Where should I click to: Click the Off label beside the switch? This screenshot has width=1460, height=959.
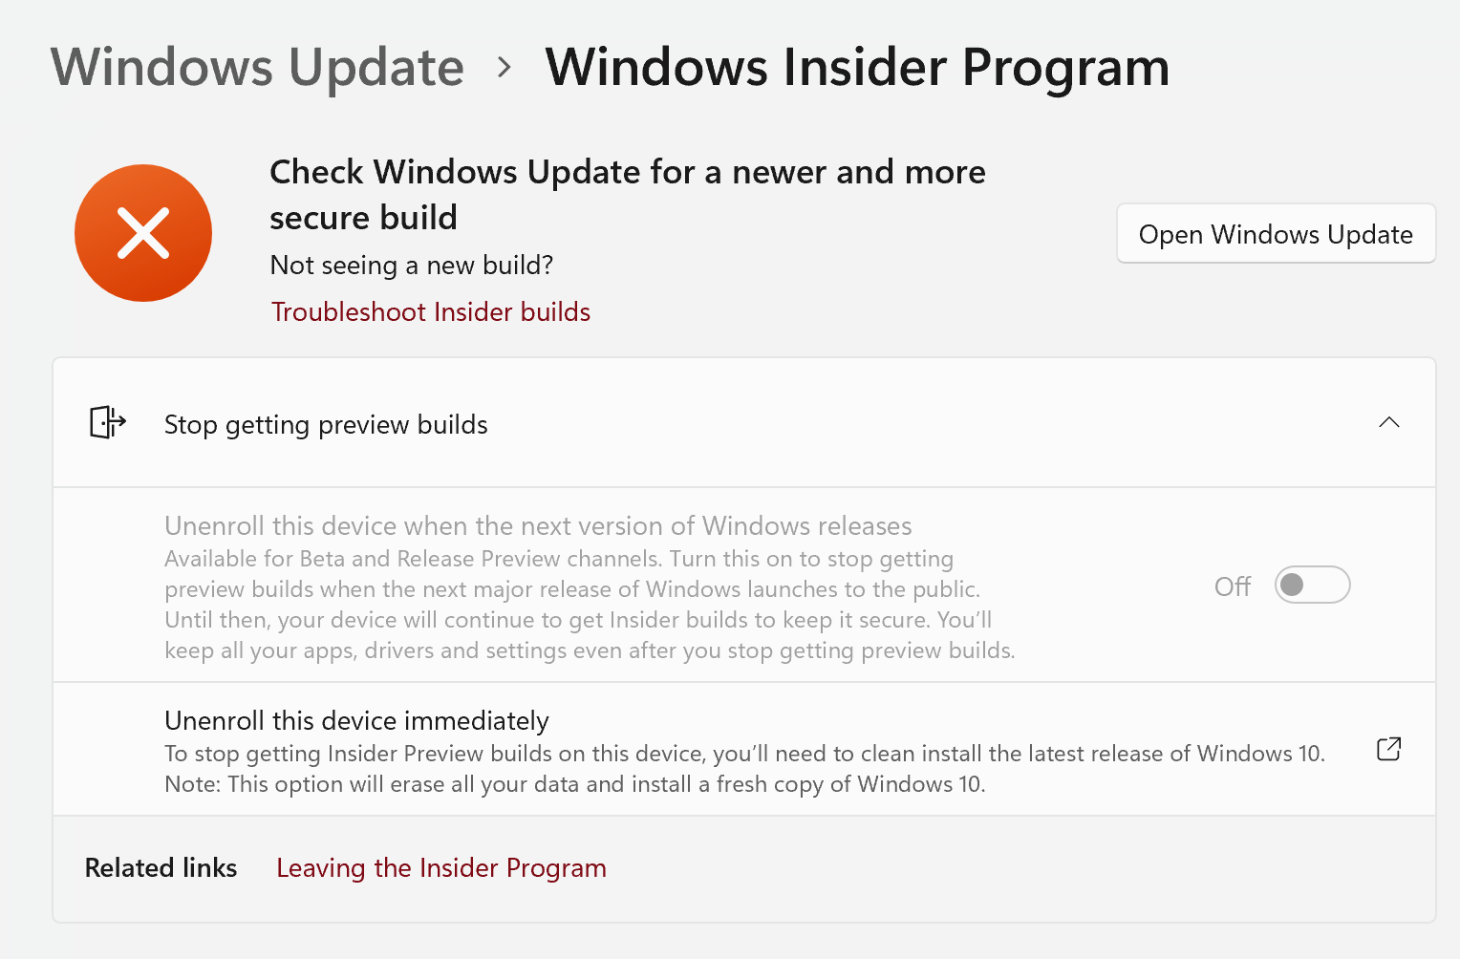tap(1233, 586)
